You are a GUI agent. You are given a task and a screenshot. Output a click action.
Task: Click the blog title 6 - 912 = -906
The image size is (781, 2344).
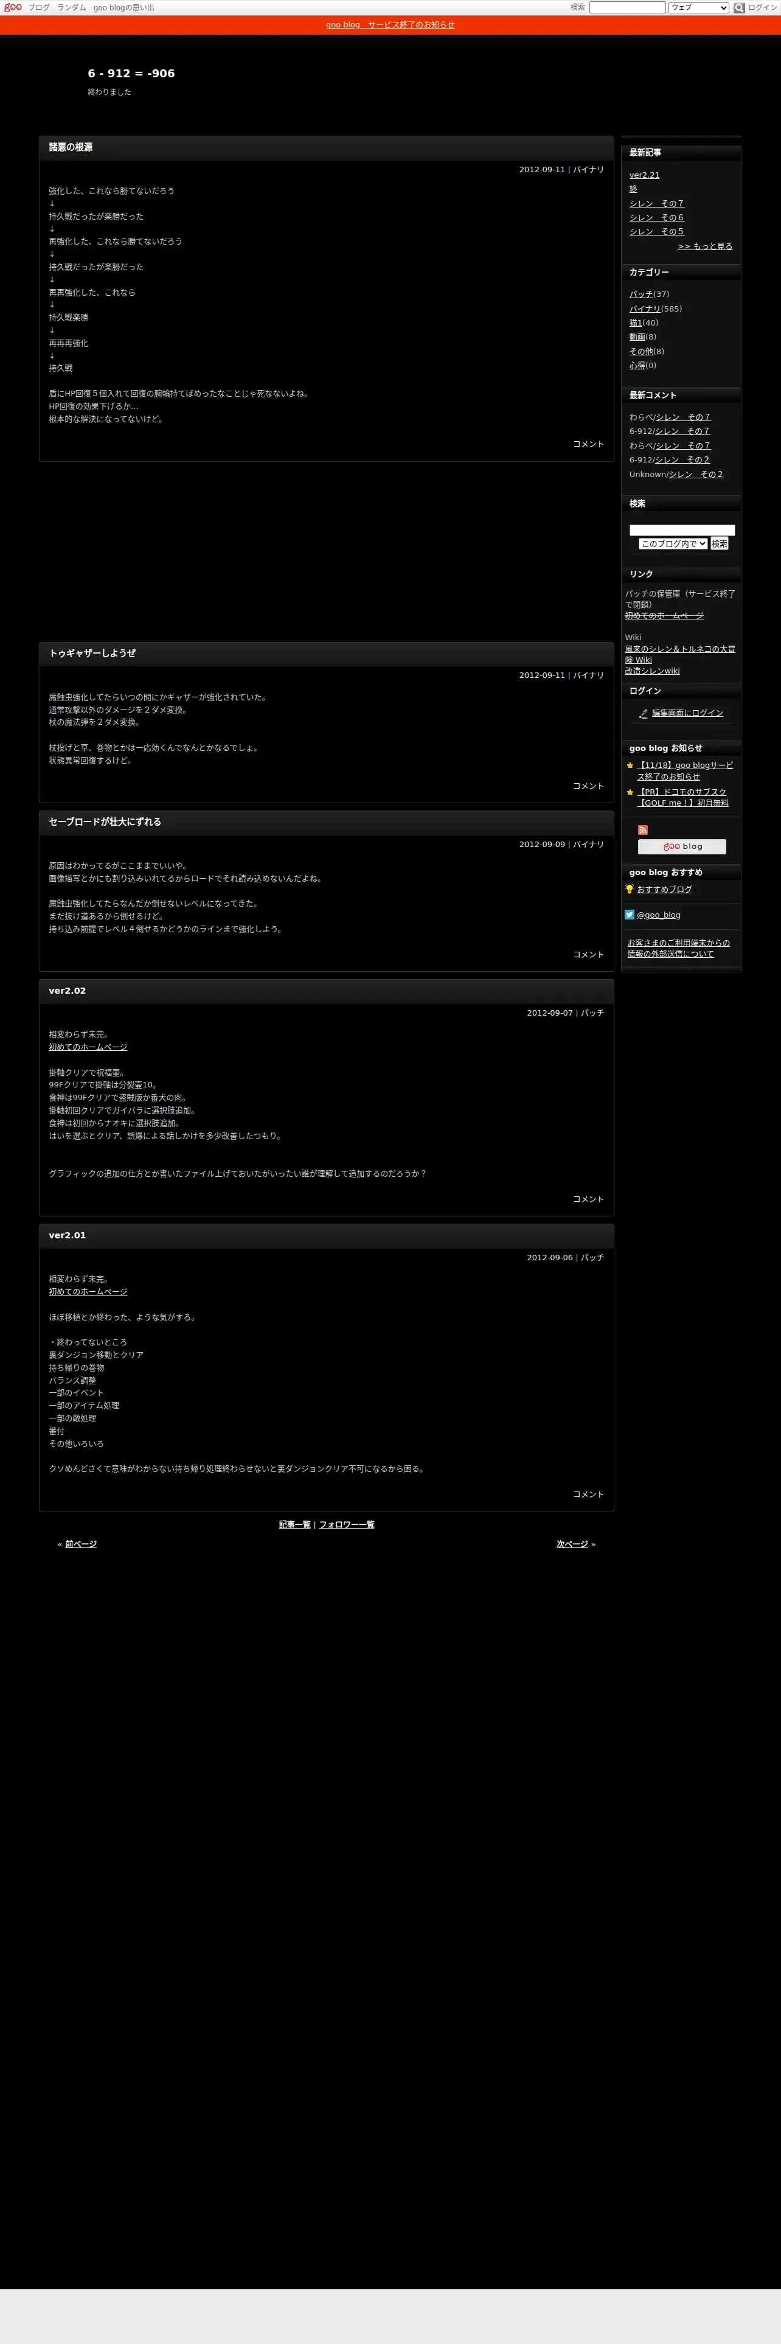pos(132,74)
